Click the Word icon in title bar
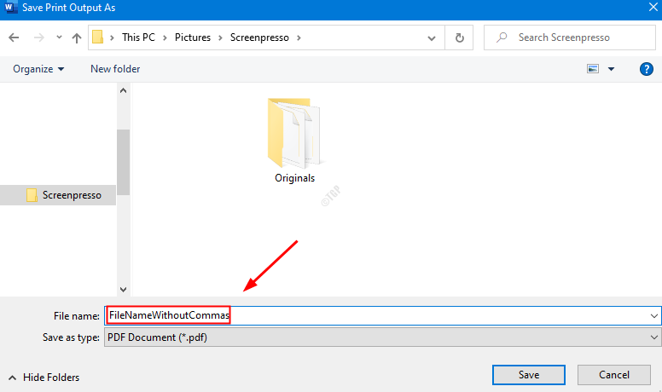662x392 pixels. [x=10, y=7]
